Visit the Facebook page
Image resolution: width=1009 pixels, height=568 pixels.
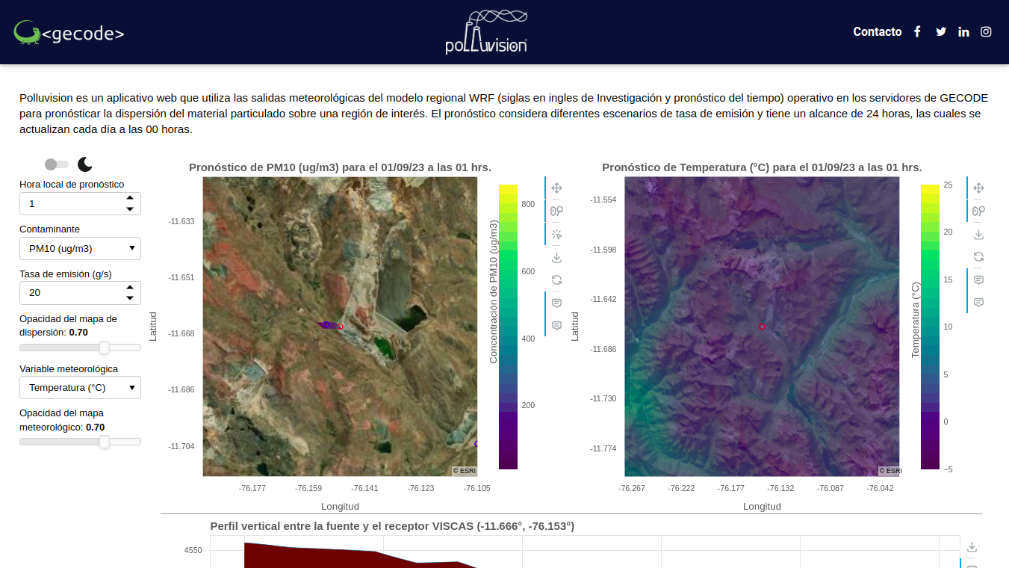click(917, 32)
